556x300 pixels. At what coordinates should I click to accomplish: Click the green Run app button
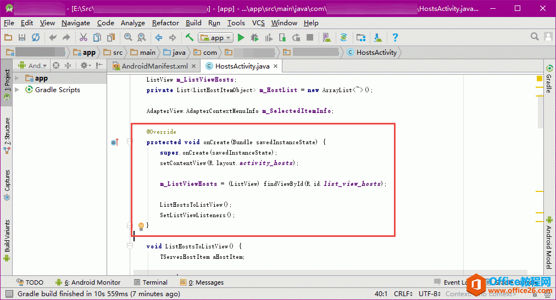pos(241,38)
